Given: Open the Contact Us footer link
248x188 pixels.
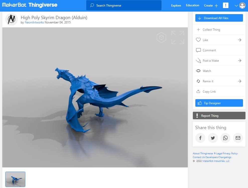Looking at the screenshot, I should coord(199,157).
